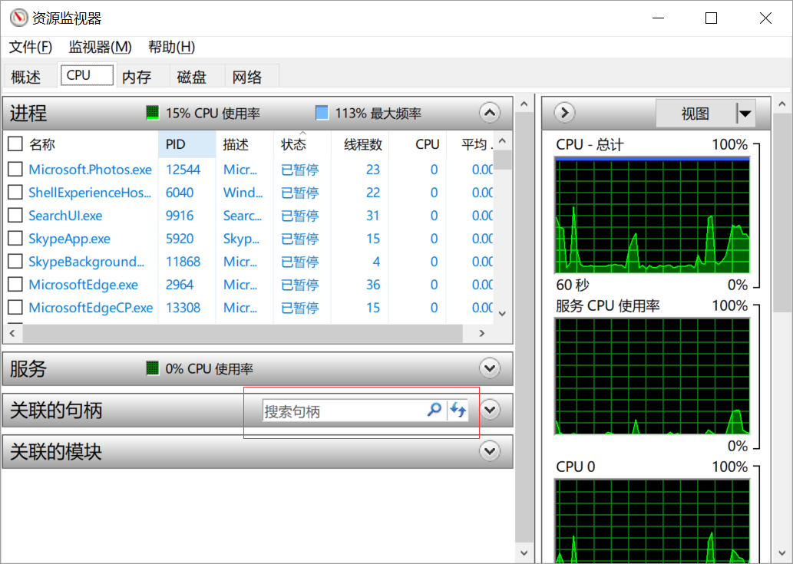Image resolution: width=793 pixels, height=564 pixels.
Task: Sort by the 线程数 column header
Action: click(359, 144)
